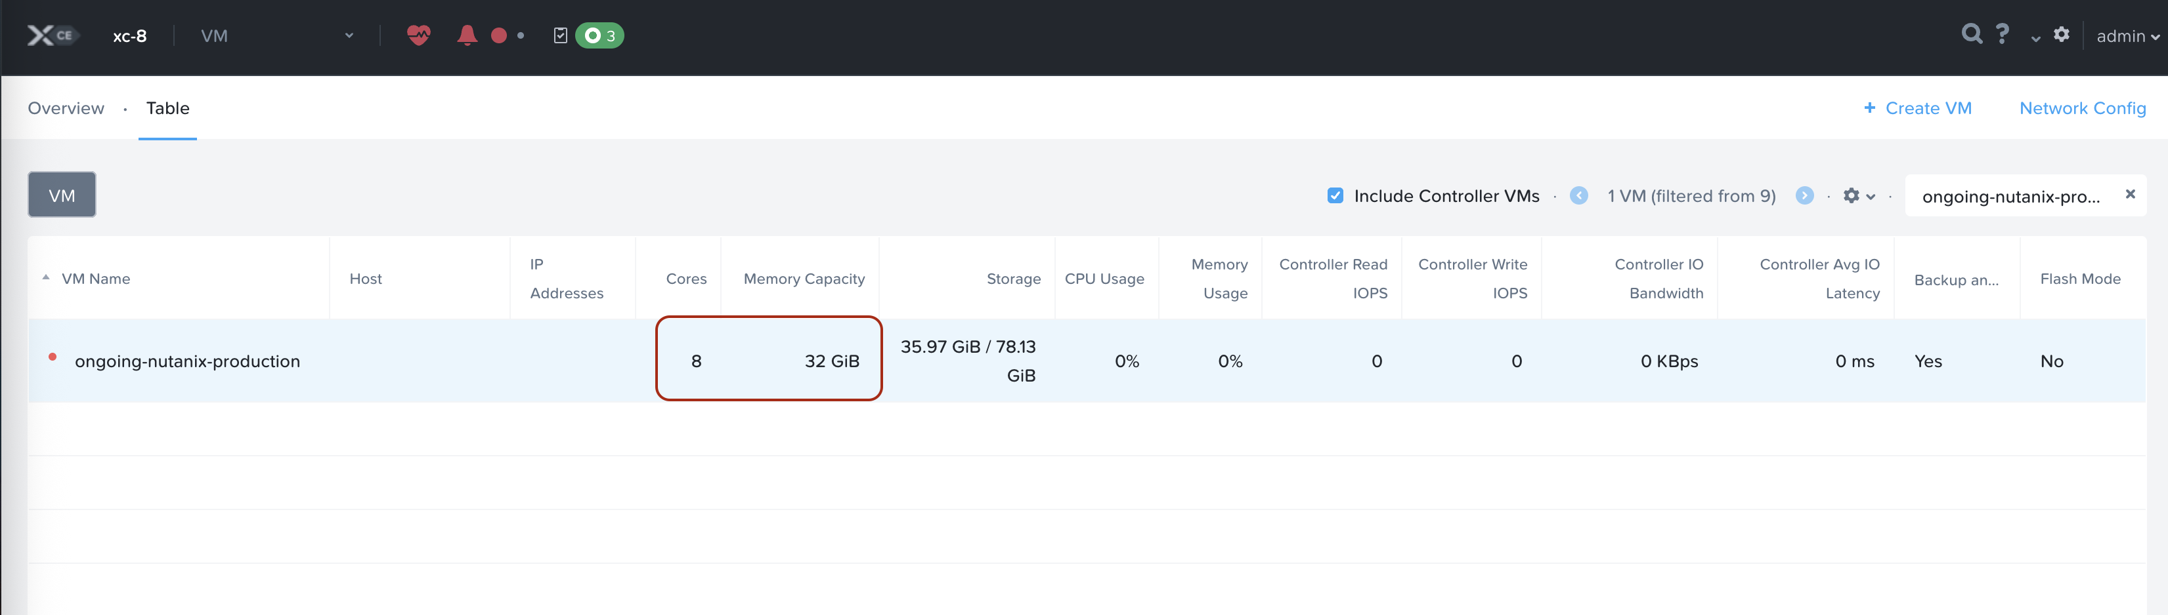Image resolution: width=2168 pixels, height=615 pixels.
Task: Click the next VM pagination arrow
Action: point(1804,195)
